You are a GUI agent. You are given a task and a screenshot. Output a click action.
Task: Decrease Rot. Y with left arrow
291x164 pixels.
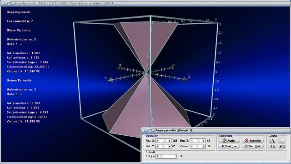point(158,146)
